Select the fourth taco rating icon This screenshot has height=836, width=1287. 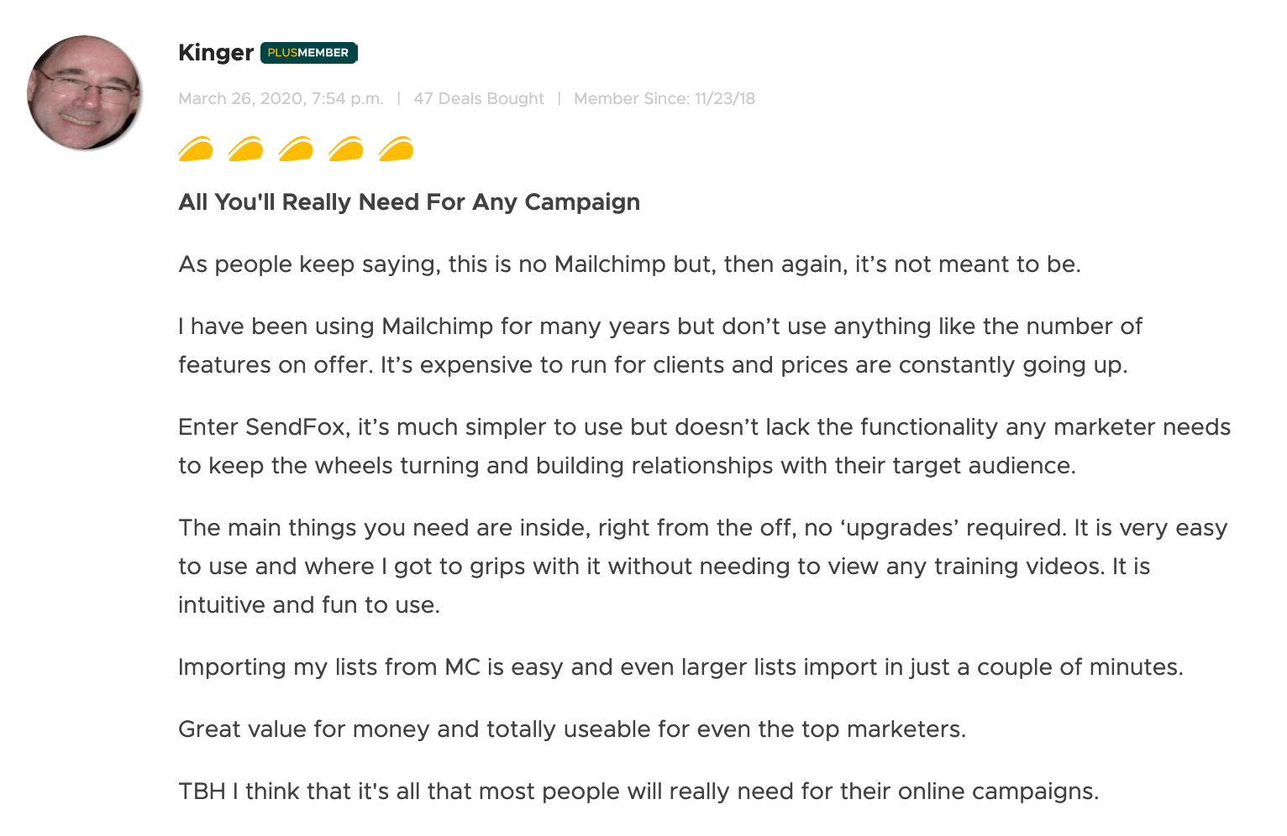tap(346, 149)
